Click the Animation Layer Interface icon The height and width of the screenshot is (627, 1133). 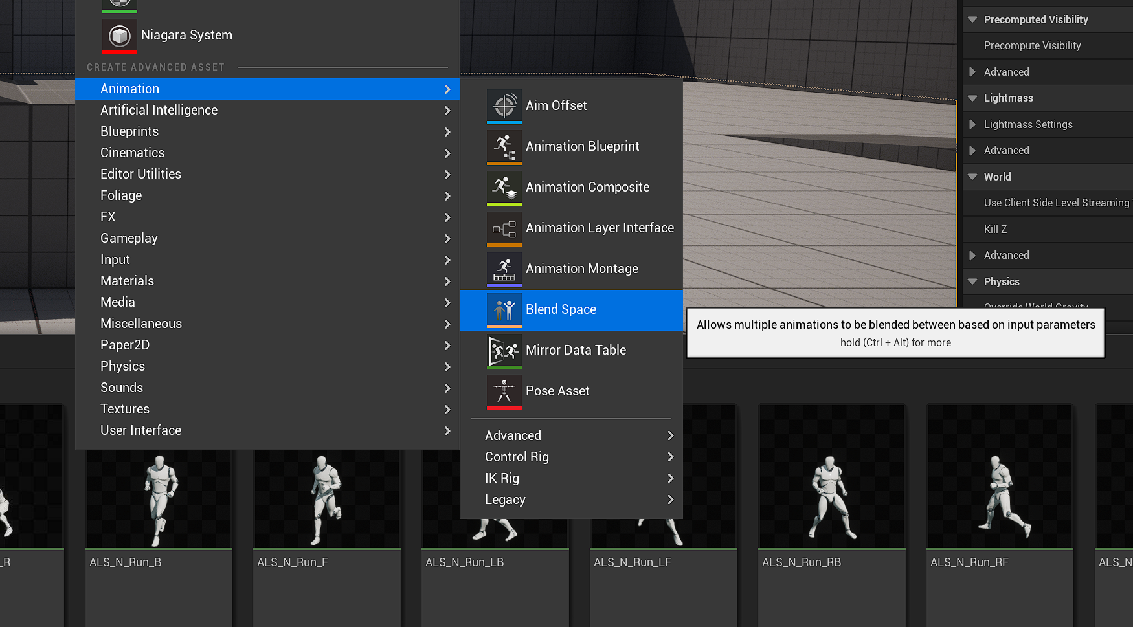504,228
